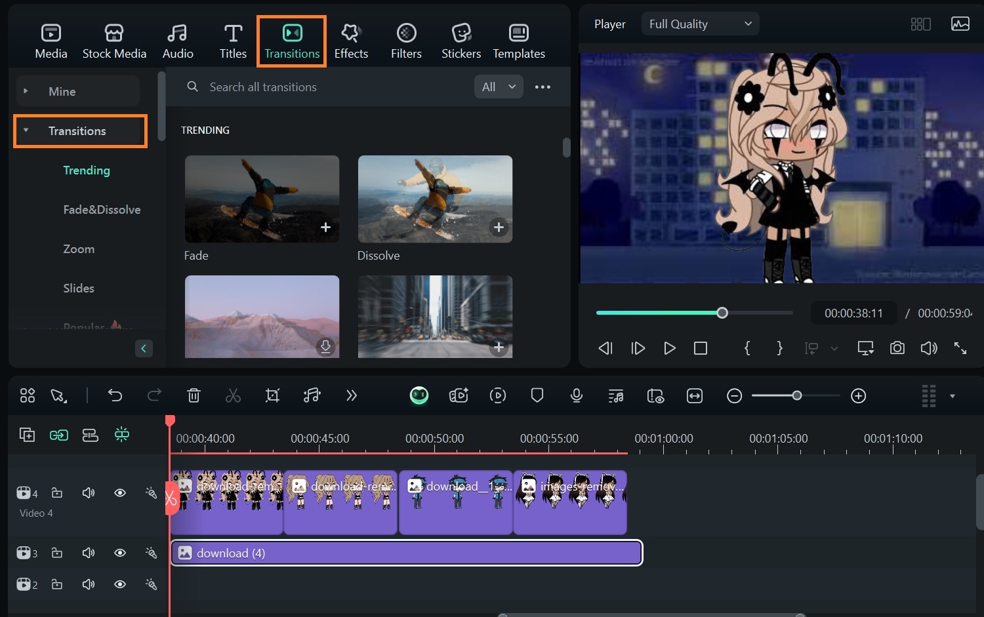
Task: Mute the Video 4 track audio
Action: pyautogui.click(x=89, y=493)
